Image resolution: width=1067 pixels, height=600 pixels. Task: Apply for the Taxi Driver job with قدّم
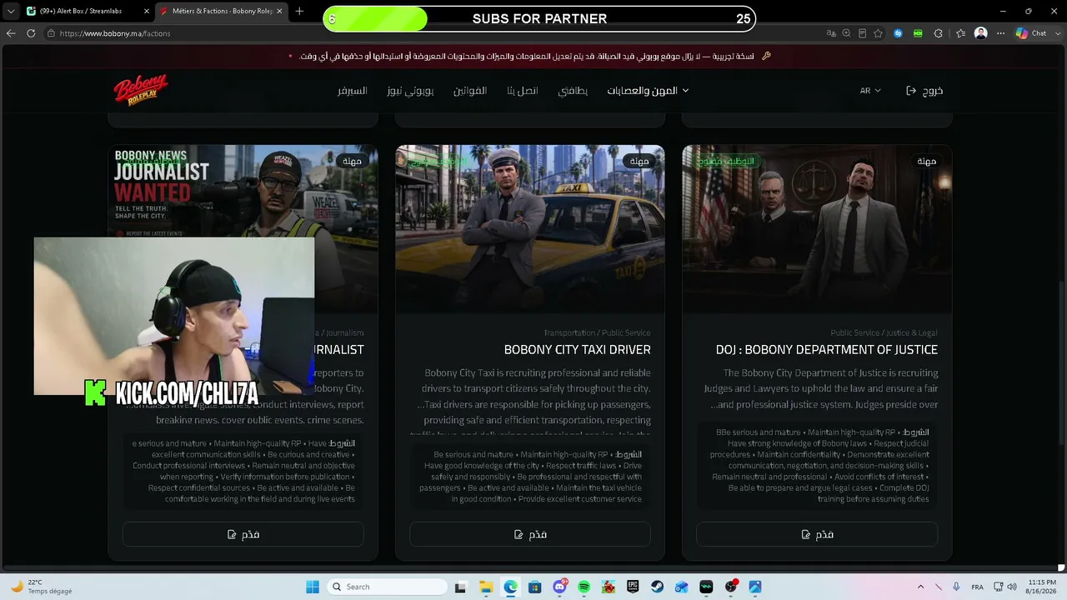pos(530,534)
